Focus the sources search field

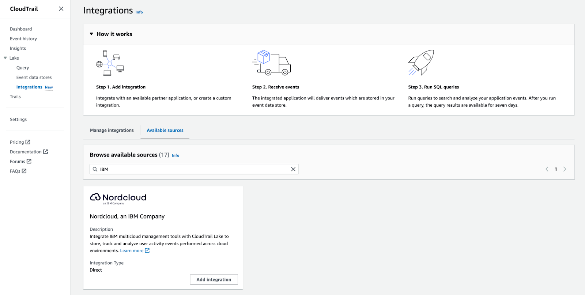[194, 169]
